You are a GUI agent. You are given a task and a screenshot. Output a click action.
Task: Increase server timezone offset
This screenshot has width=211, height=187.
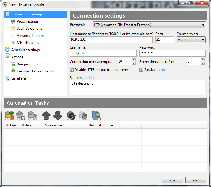(x=203, y=60)
